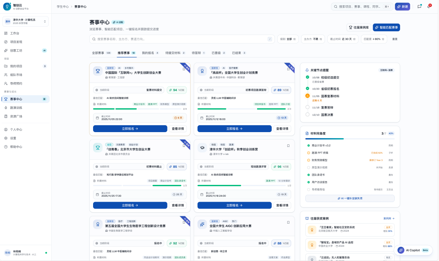Open the 级别 全部 filter dropdown
The height and width of the screenshot is (261, 439).
[288, 39]
